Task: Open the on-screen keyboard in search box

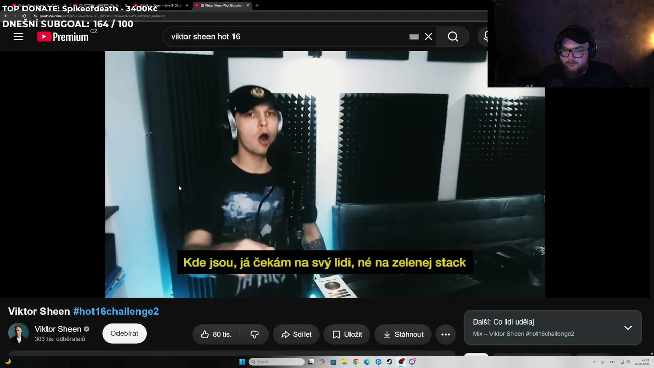Action: click(414, 37)
